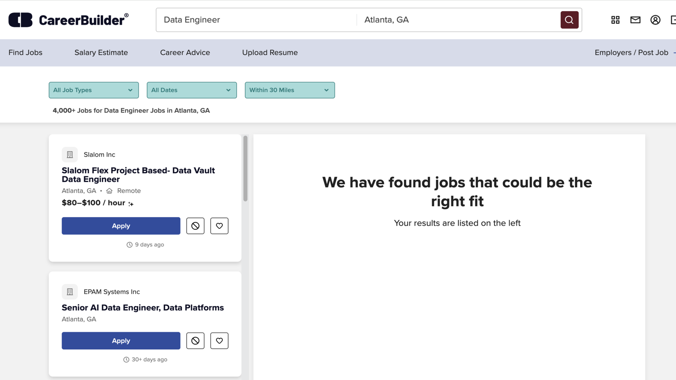Click the salary estimate sparkle icon
This screenshot has width=676, height=380.
(x=131, y=204)
